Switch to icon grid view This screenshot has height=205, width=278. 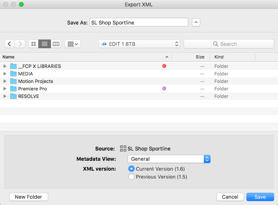(34, 44)
